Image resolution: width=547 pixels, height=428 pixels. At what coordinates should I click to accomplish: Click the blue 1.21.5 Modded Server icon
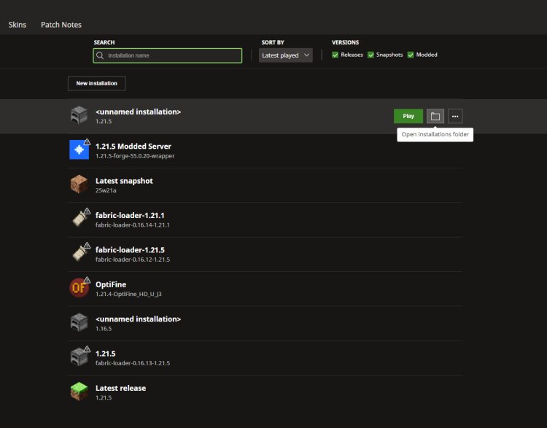pyautogui.click(x=79, y=149)
